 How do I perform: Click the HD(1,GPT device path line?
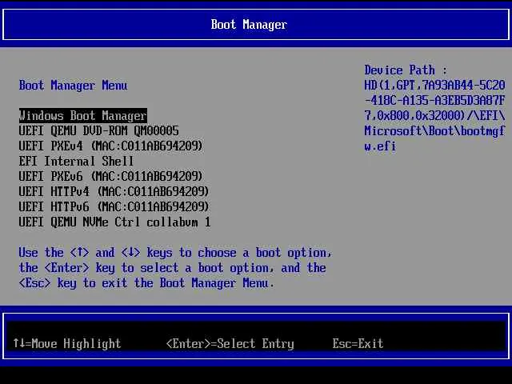click(x=434, y=86)
